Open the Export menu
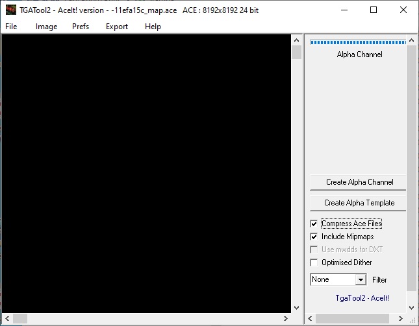 [x=117, y=27]
